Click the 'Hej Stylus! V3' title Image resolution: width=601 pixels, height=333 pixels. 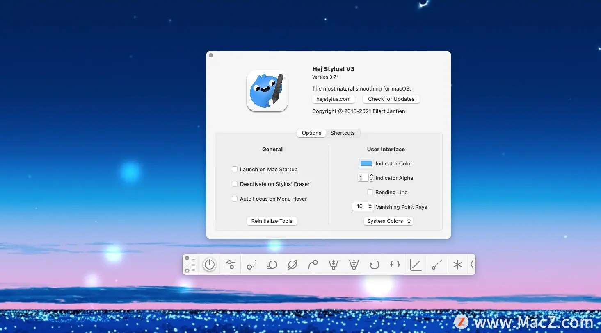point(334,69)
